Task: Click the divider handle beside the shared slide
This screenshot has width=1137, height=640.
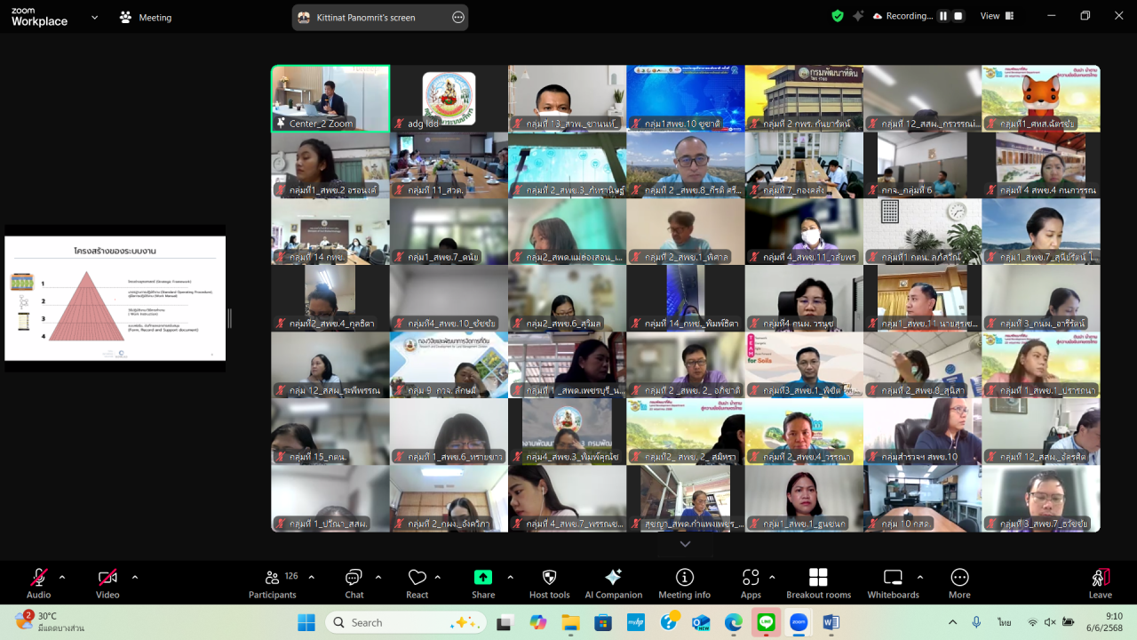Action: click(x=230, y=318)
